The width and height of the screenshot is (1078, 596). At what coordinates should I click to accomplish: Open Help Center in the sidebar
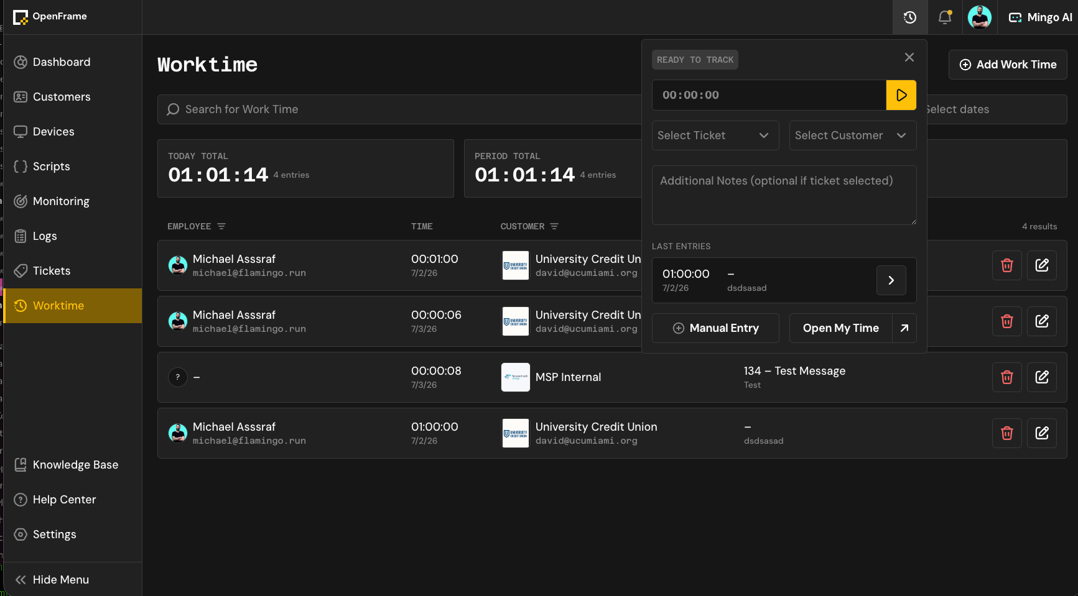click(x=73, y=500)
